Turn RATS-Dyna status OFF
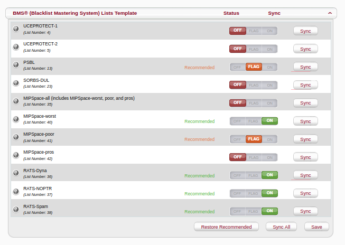Image resolution: width=345 pixels, height=245 pixels. pyautogui.click(x=237, y=175)
